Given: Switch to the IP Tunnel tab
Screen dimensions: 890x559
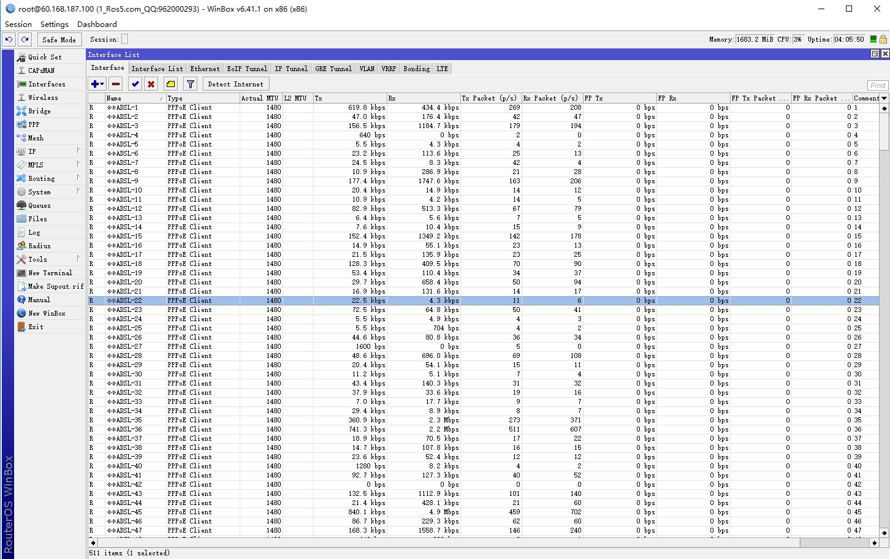Looking at the screenshot, I should (x=291, y=69).
